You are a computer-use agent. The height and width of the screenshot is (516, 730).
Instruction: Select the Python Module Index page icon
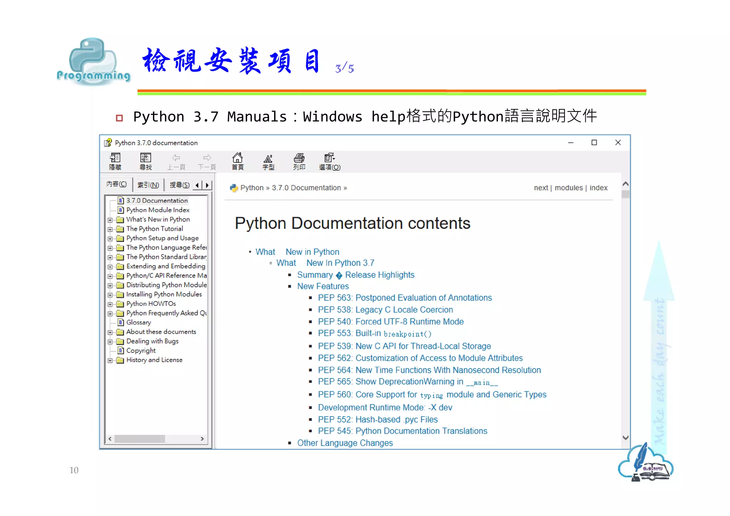click(x=121, y=210)
